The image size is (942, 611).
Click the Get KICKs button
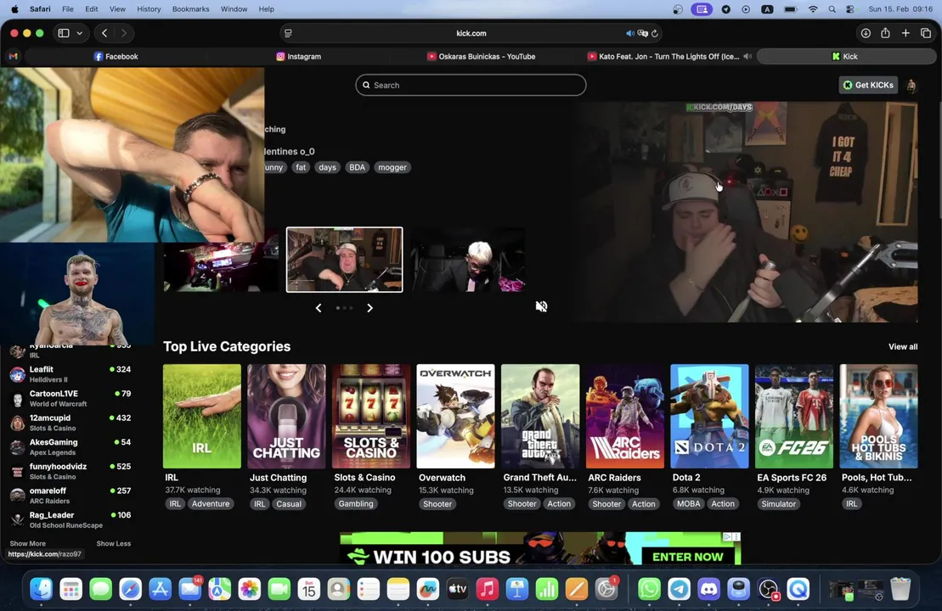[x=868, y=85]
